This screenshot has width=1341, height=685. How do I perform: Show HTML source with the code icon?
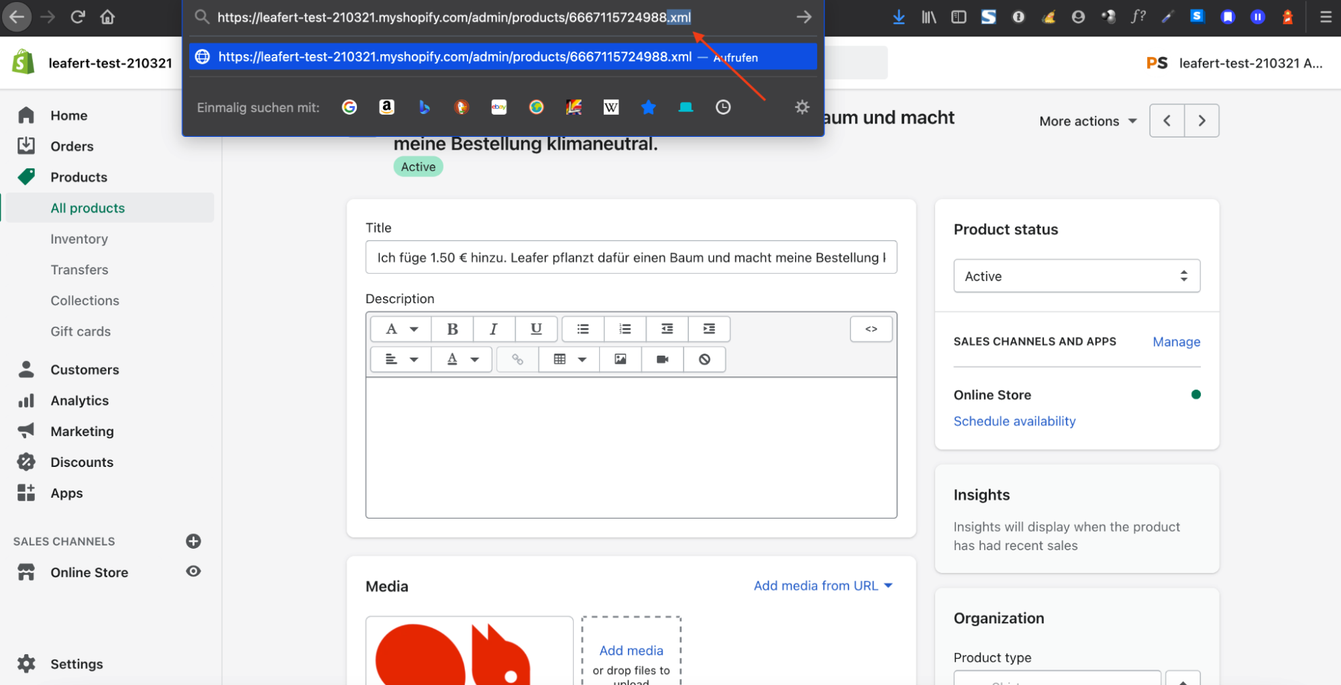(871, 329)
